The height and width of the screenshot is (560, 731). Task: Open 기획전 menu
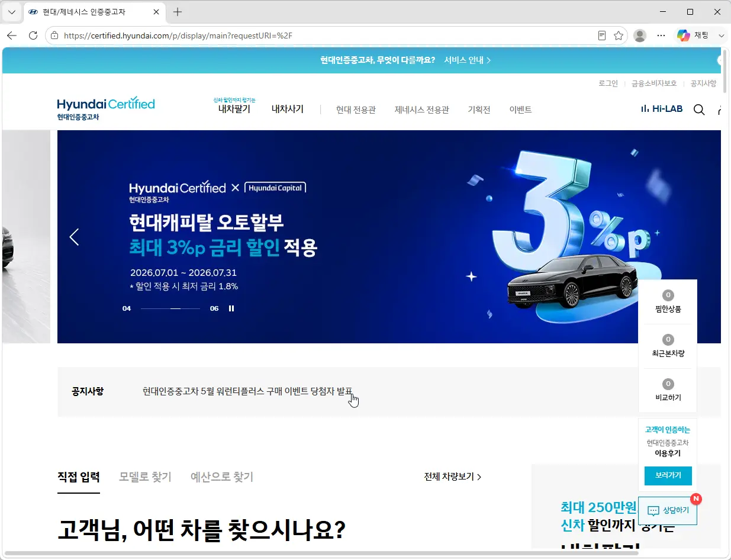point(479,110)
